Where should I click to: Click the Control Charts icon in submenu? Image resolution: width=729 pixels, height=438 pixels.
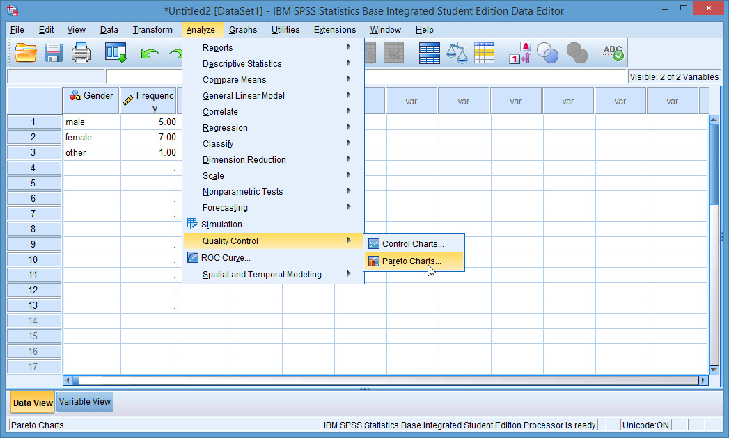(x=374, y=244)
